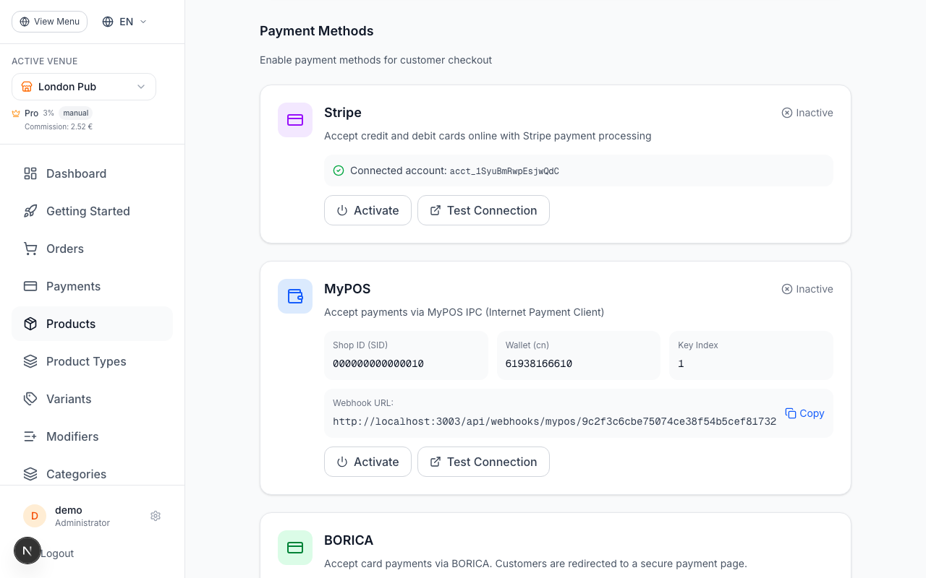This screenshot has width=926, height=578.
Task: Open Modifiers using the list icon
Action: click(x=30, y=436)
